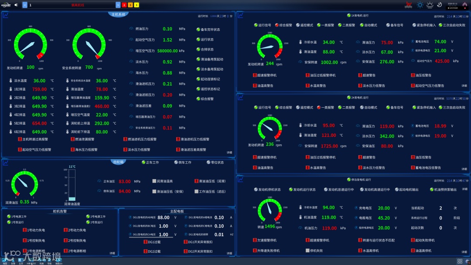The width and height of the screenshot is (471, 265).
Task: Click 安保转速 value 1725.00 in 2#发电机
Action: click(329, 146)
